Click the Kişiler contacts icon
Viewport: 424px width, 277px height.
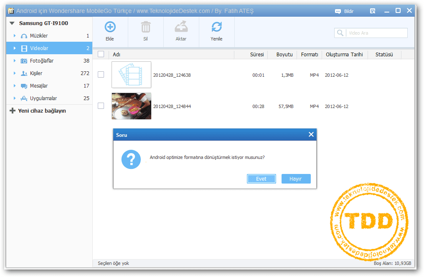24,73
